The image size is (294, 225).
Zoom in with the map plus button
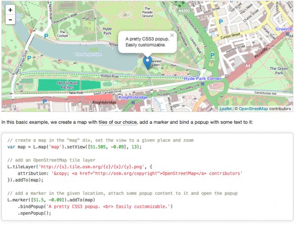(x=10, y=10)
